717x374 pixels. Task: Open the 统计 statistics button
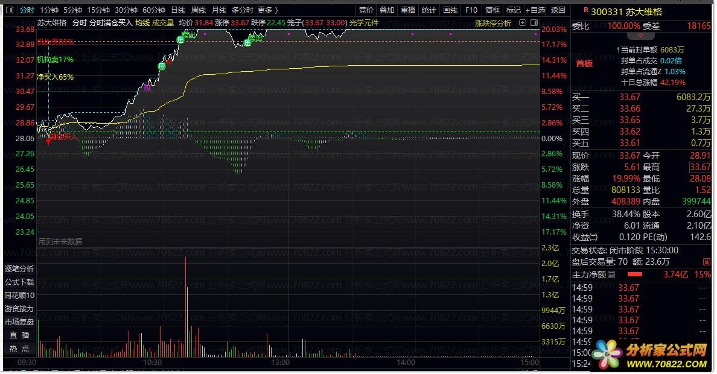pos(429,10)
